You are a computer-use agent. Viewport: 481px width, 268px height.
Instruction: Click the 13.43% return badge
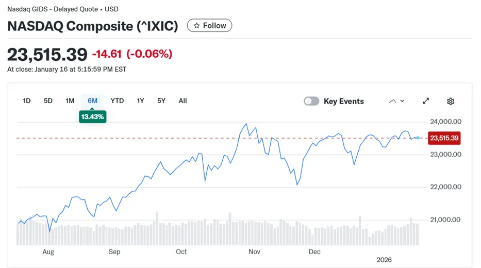(x=92, y=117)
